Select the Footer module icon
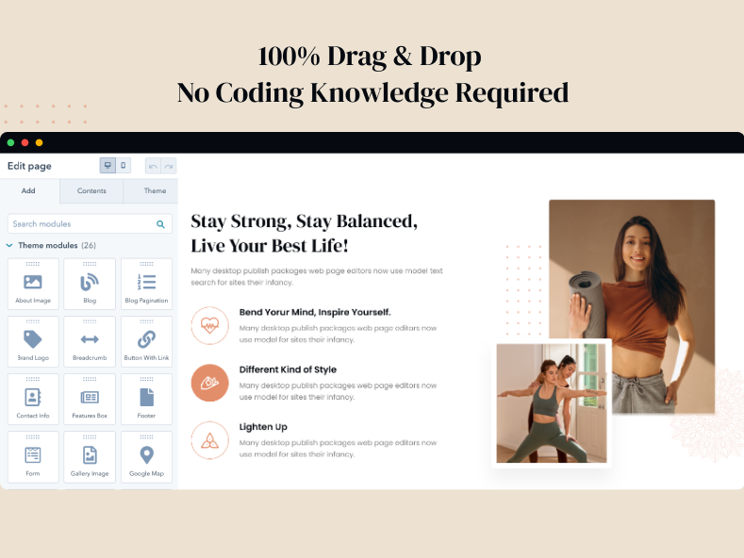 click(146, 397)
